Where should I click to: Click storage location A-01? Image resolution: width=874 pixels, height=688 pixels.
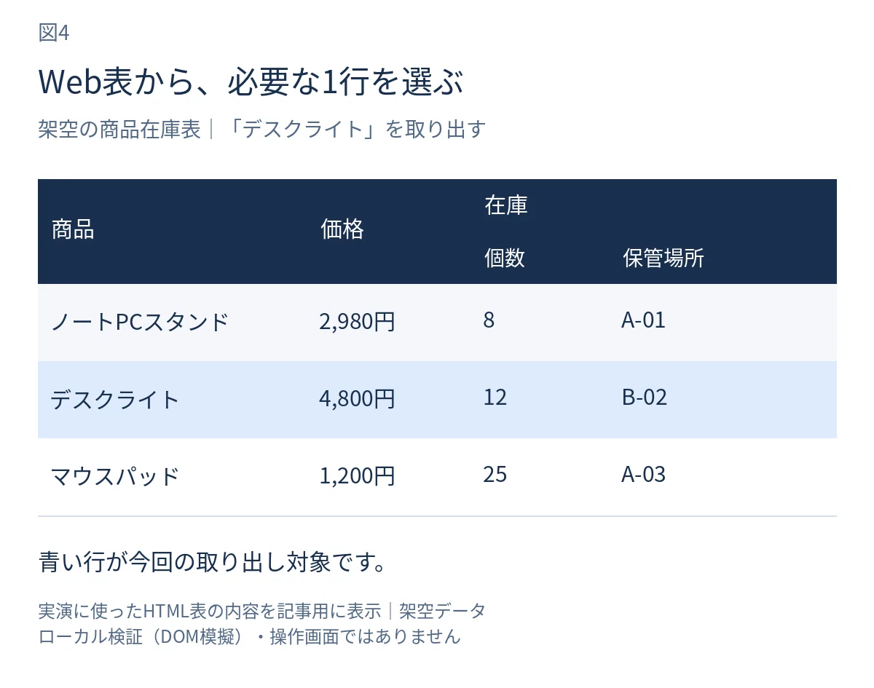click(x=644, y=320)
